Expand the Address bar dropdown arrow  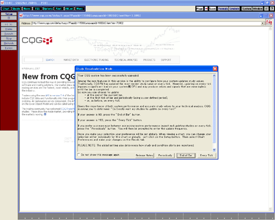(x=262, y=23)
